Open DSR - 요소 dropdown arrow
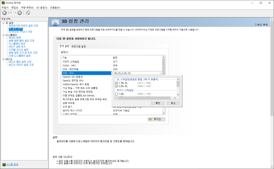Image resolution: width=274 pixels, height=169 pixels. click(161, 73)
